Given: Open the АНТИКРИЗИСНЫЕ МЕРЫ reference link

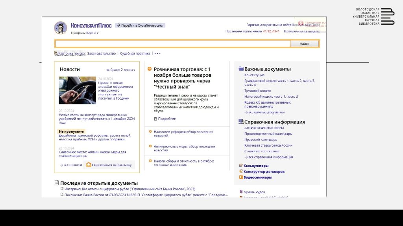Looking at the screenshot, I should [x=264, y=128].
